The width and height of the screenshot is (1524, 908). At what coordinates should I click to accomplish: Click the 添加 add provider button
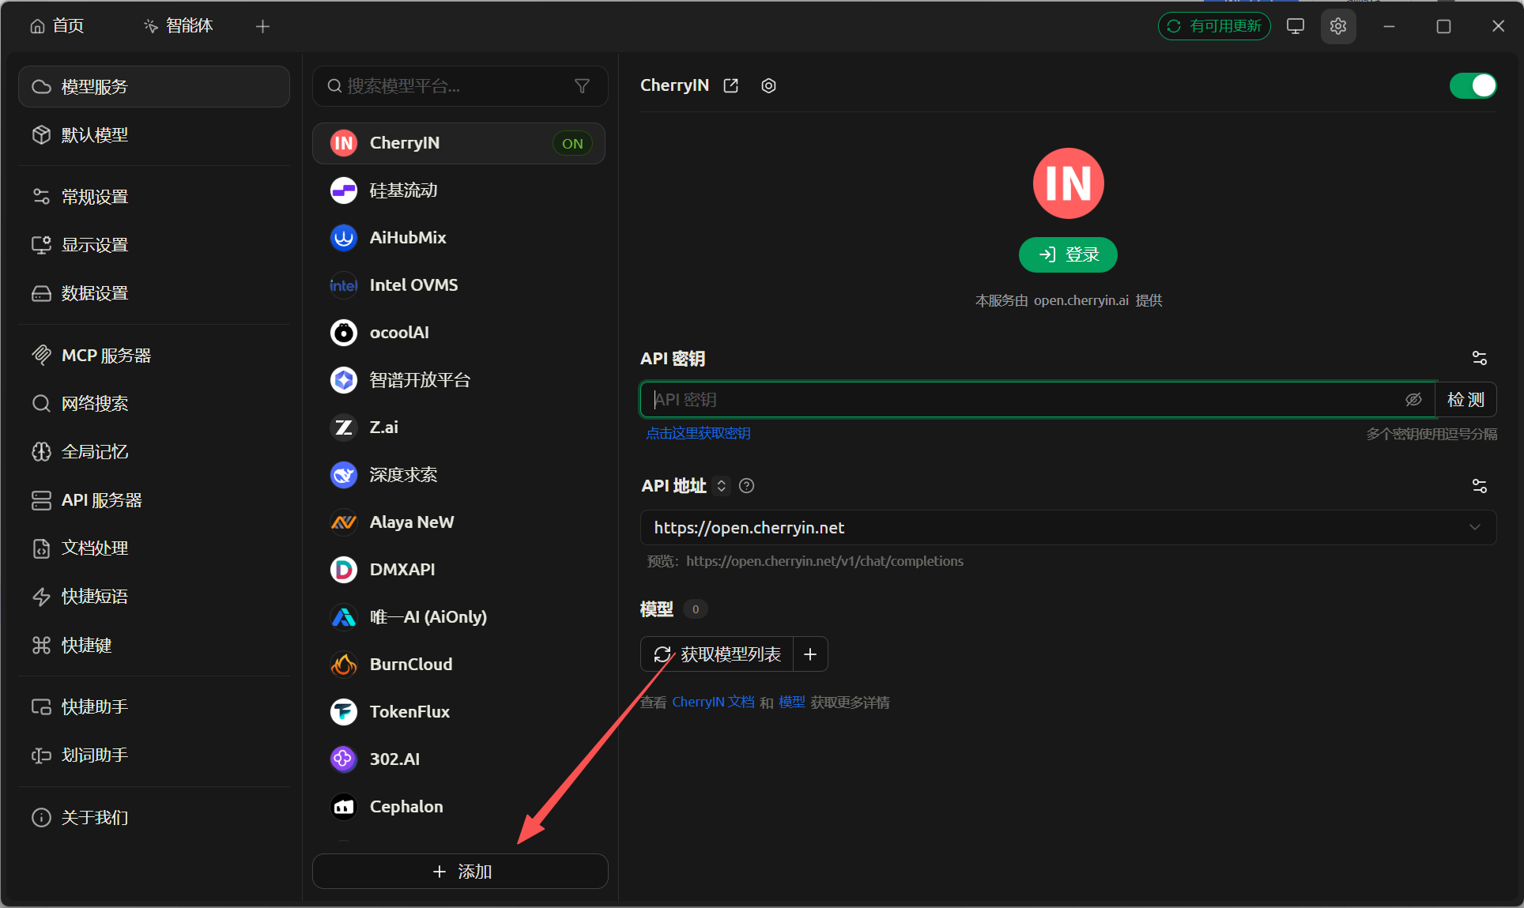[460, 872]
